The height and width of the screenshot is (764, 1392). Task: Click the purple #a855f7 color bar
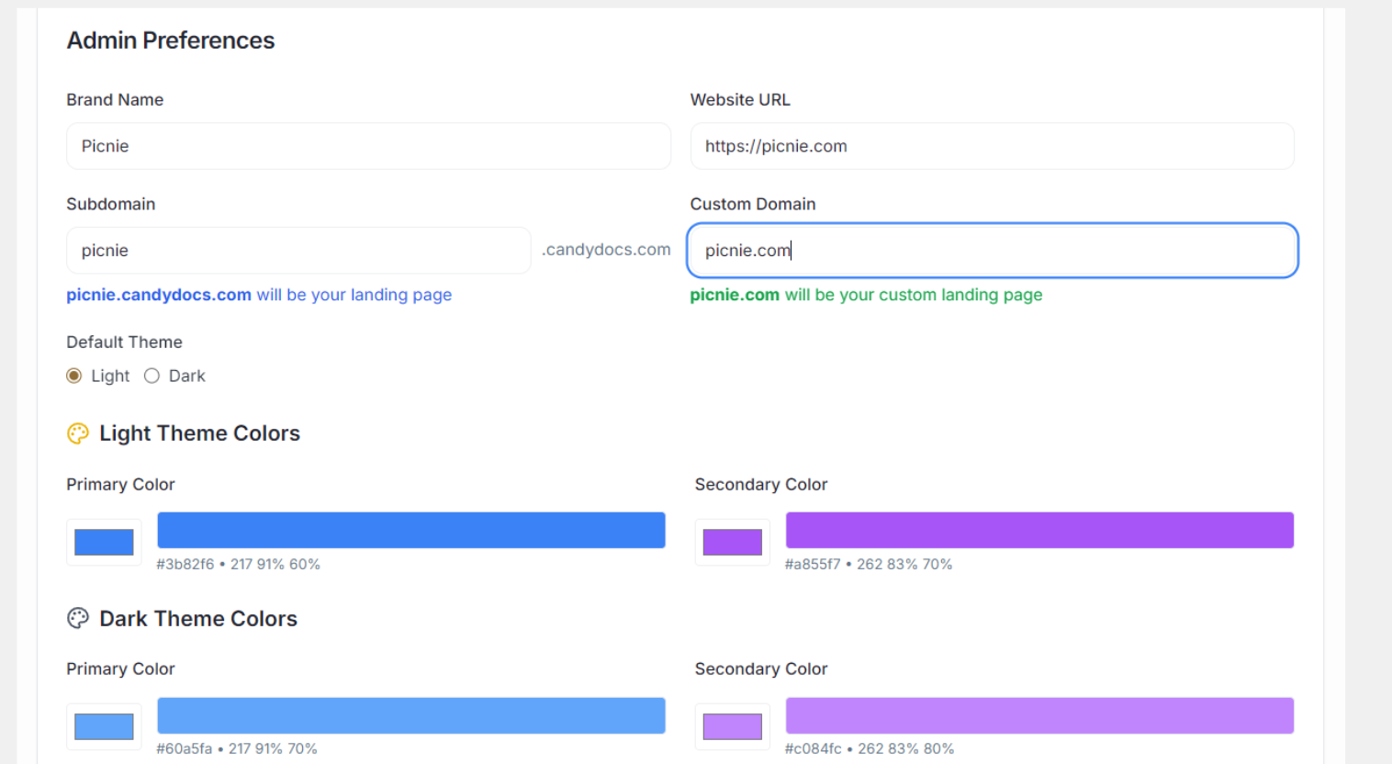(1038, 530)
